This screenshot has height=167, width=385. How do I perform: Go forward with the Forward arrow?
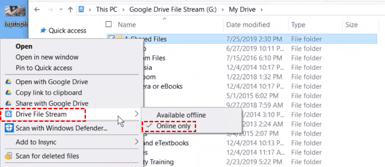50,10
